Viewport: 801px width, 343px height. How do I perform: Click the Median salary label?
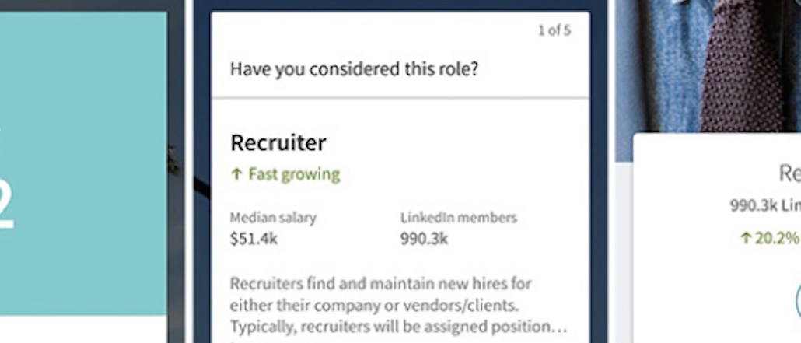coord(273,218)
